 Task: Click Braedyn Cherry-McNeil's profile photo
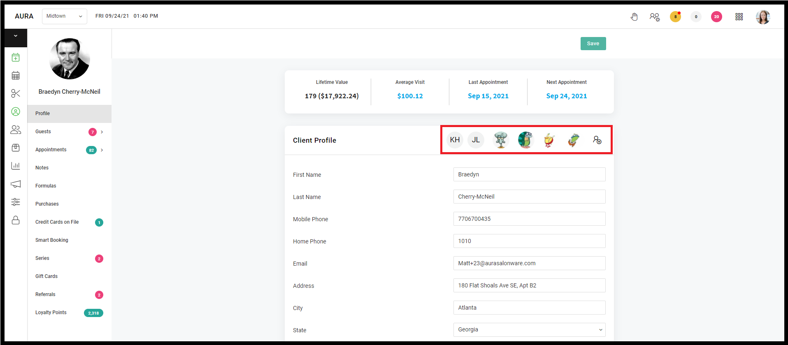(x=70, y=59)
